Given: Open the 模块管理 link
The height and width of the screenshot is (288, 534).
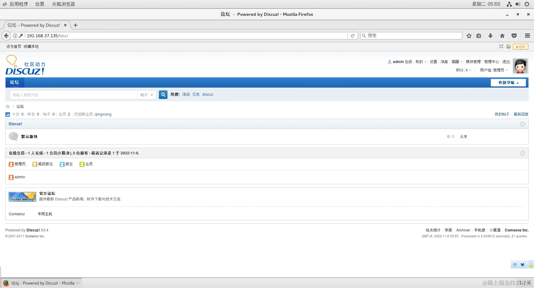Looking at the screenshot, I should pyautogui.click(x=473, y=62).
